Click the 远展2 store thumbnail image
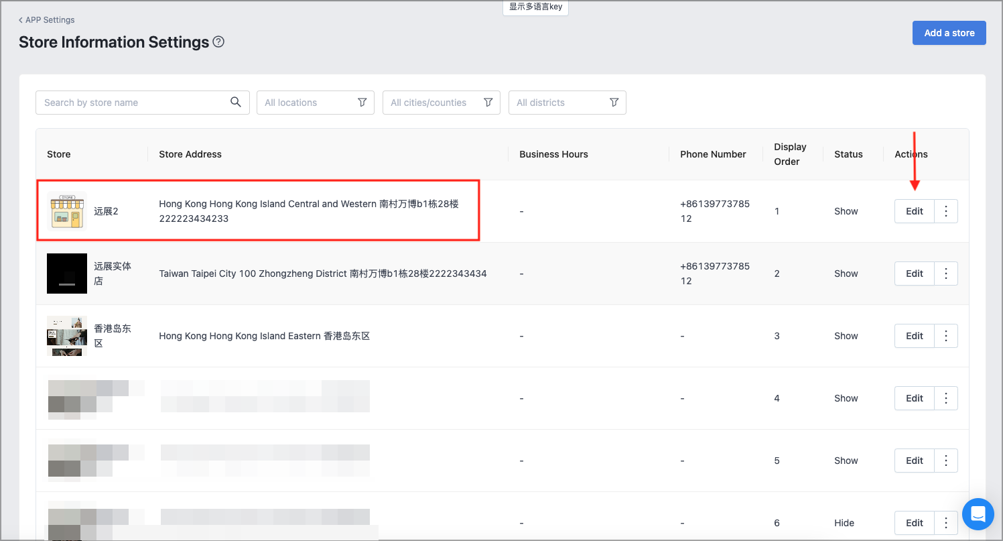The width and height of the screenshot is (1003, 541). tap(67, 211)
